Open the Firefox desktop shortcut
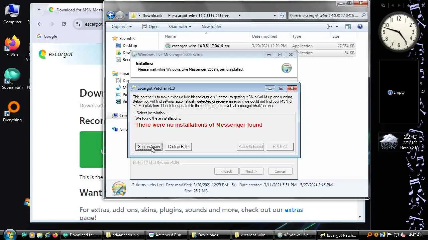 point(12,46)
